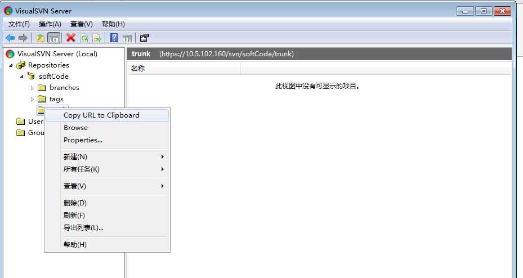Click the Up one level folder icon

tap(41, 38)
